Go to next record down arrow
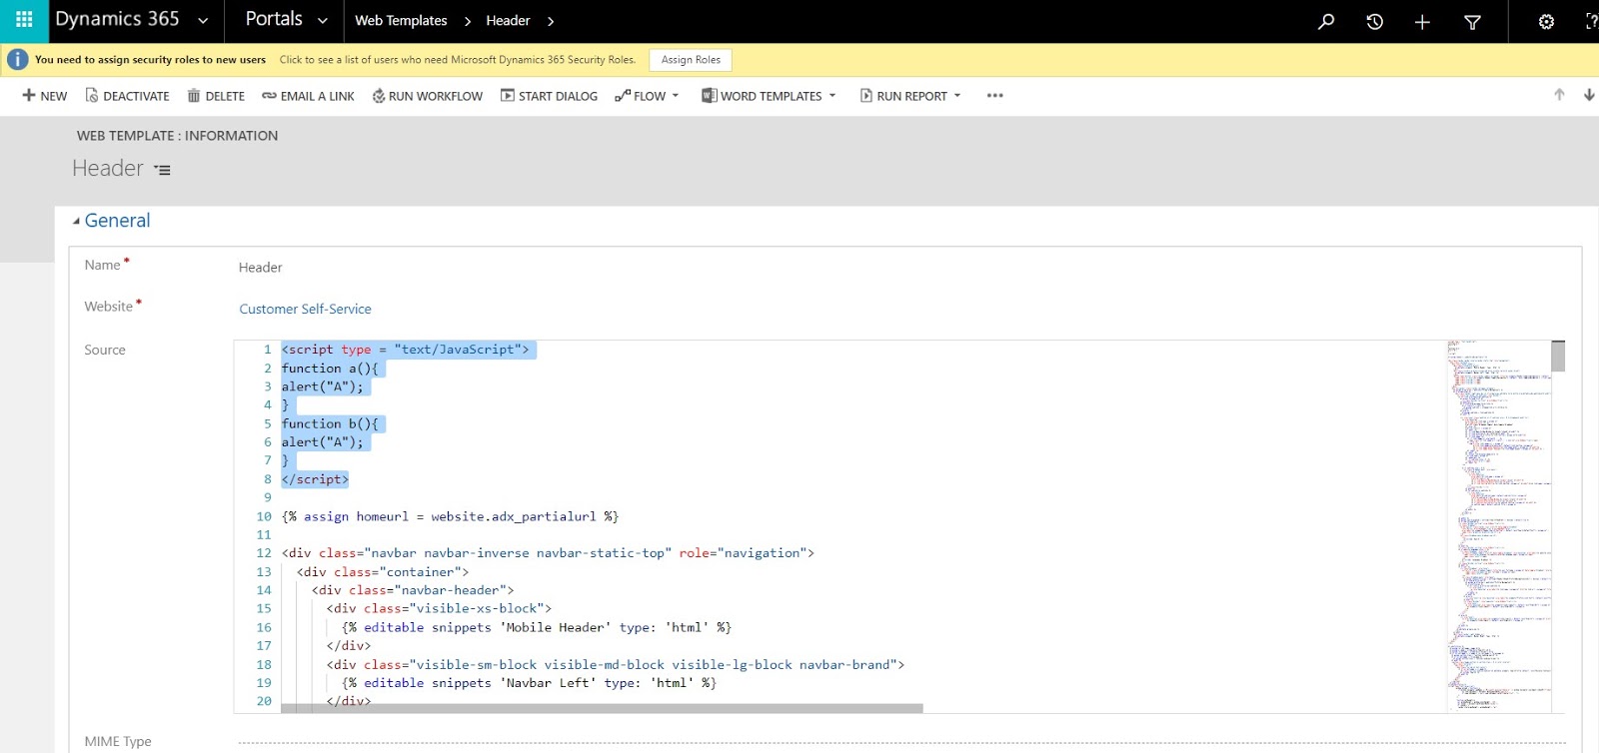This screenshot has width=1599, height=753. 1589,95
